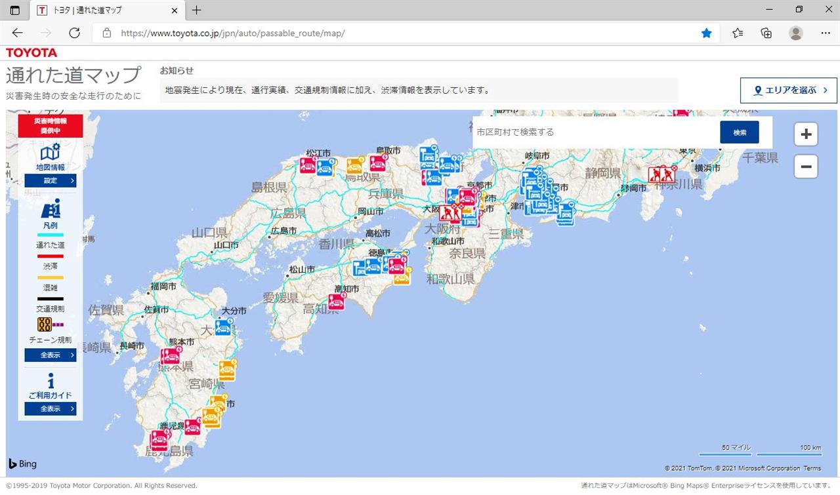Click the blue EV marker below 大分市
Image resolution: width=840 pixels, height=495 pixels.
224,327
